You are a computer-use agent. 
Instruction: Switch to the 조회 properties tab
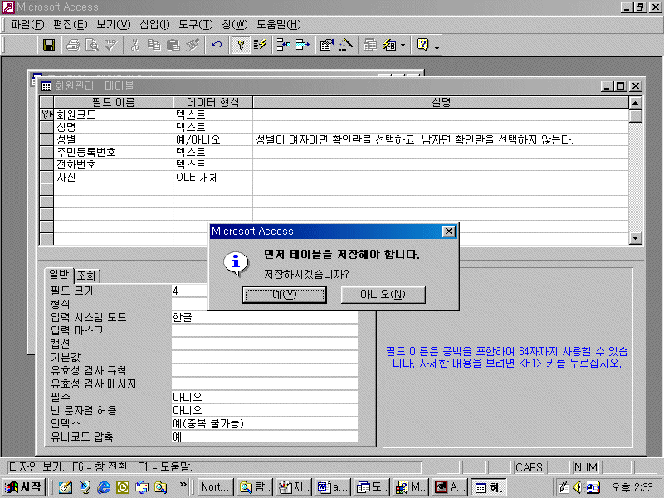[x=86, y=276]
